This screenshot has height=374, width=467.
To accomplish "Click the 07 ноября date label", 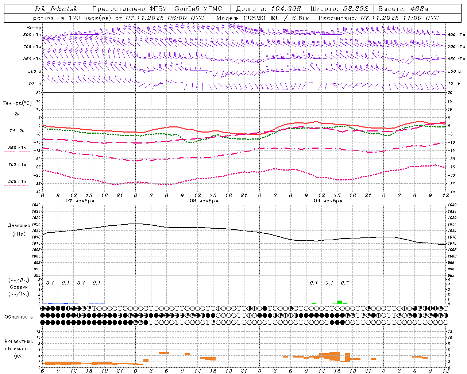I will tap(80, 201).
